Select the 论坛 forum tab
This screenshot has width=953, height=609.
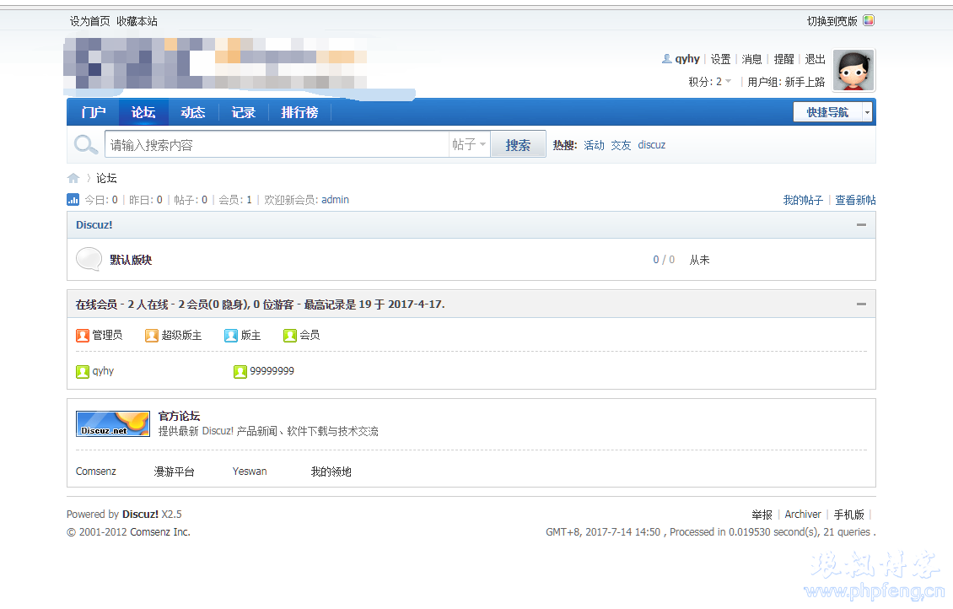click(143, 112)
